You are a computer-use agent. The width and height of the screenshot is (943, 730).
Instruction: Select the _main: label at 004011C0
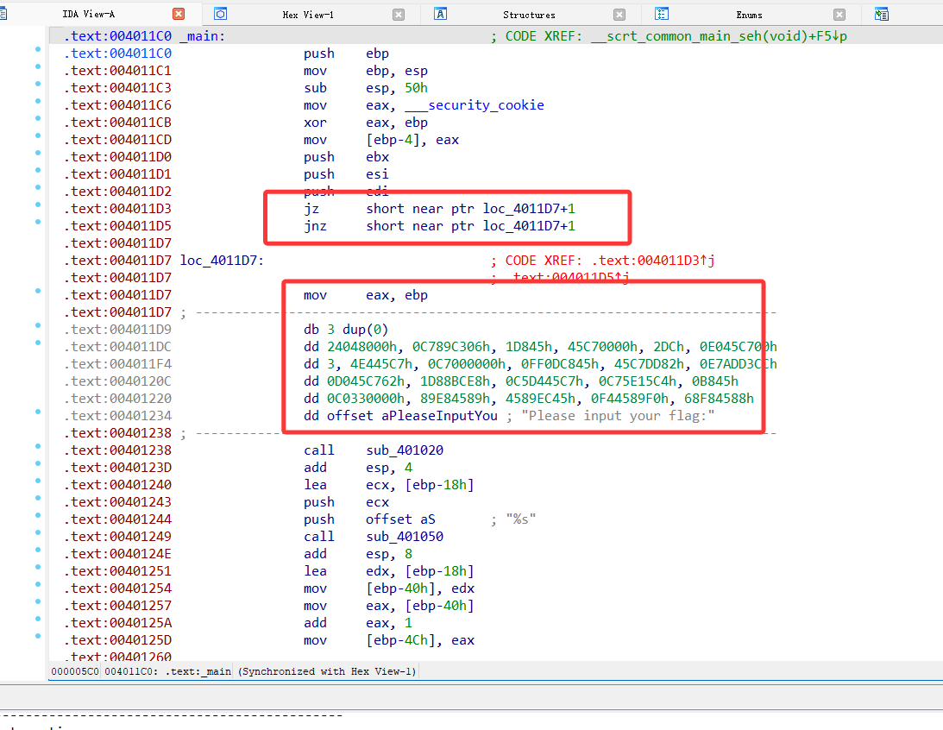click(x=202, y=36)
